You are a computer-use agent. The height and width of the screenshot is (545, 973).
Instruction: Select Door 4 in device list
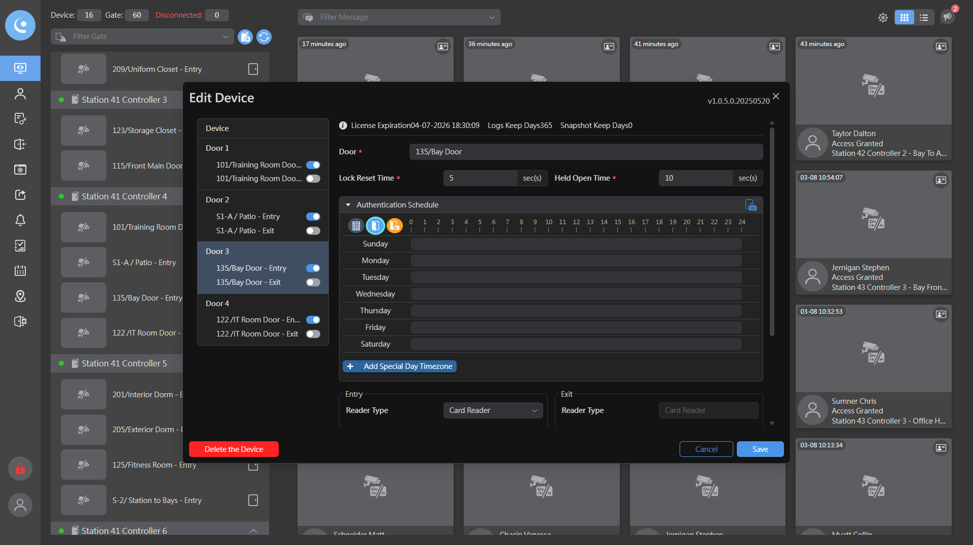[x=217, y=303]
